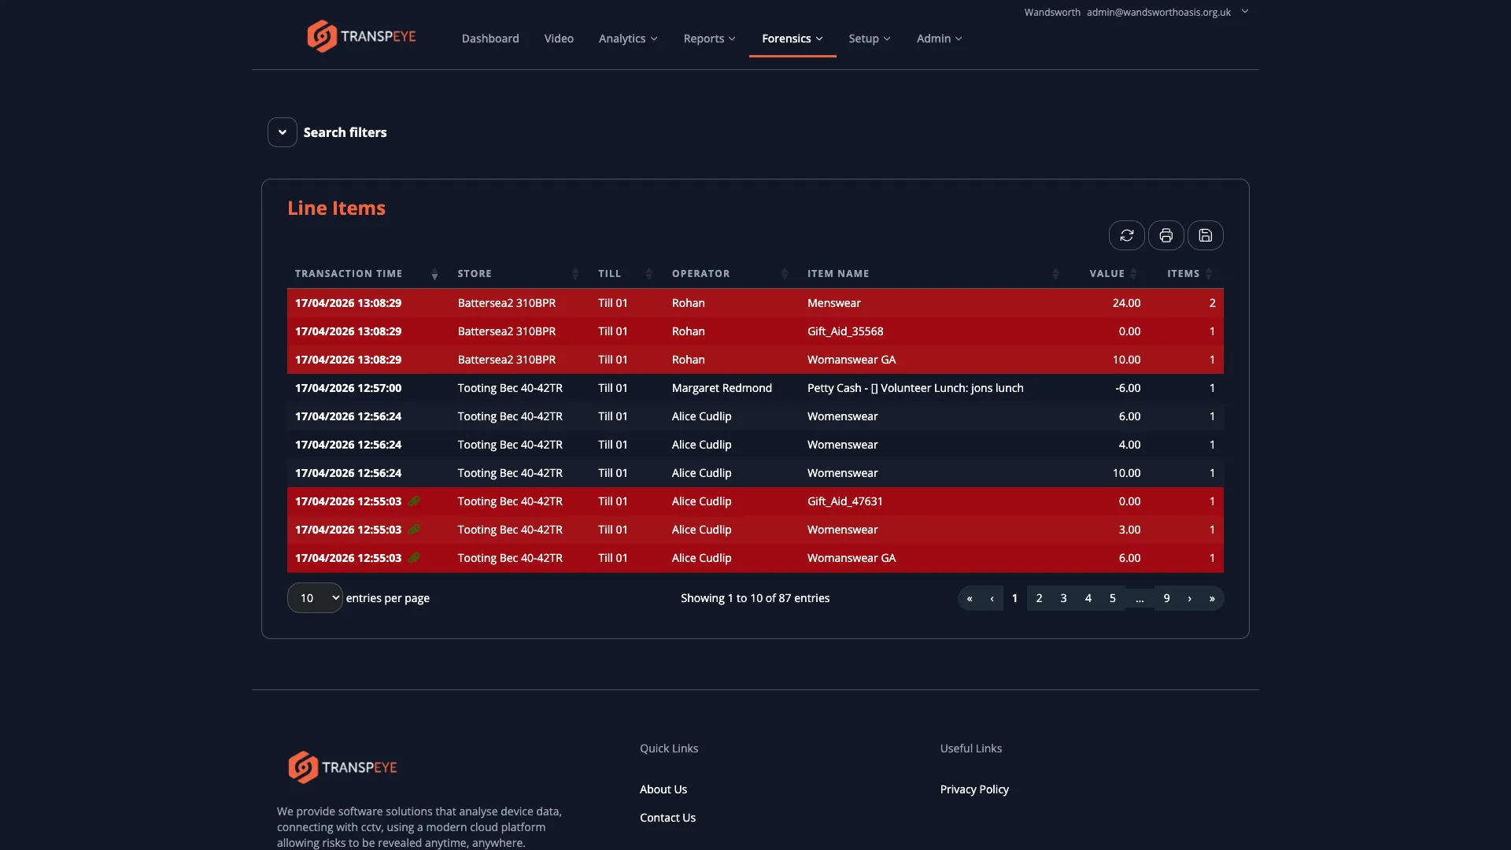
Task: Jump to last page with double chevron
Action: point(1212,598)
